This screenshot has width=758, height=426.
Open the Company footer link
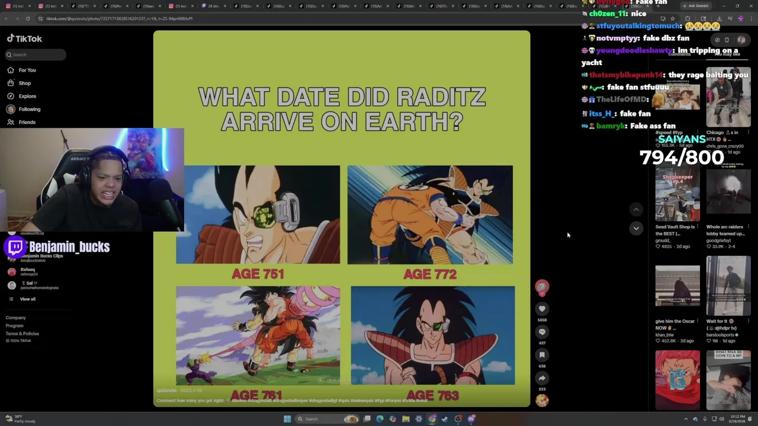coord(16,318)
